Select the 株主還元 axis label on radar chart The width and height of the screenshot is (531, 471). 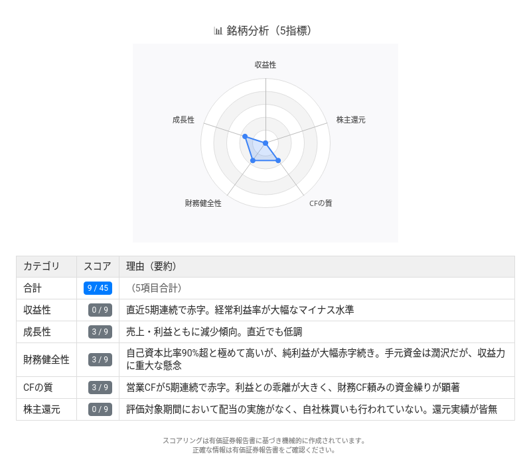[350, 120]
